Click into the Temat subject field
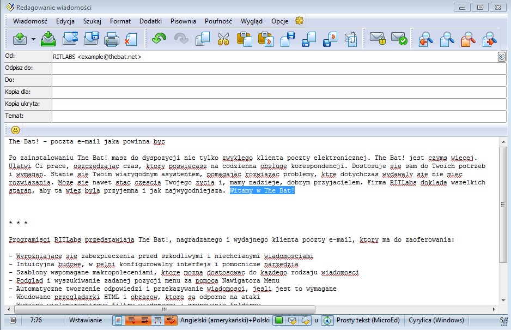The height and width of the screenshot is (330, 511). [x=279, y=116]
